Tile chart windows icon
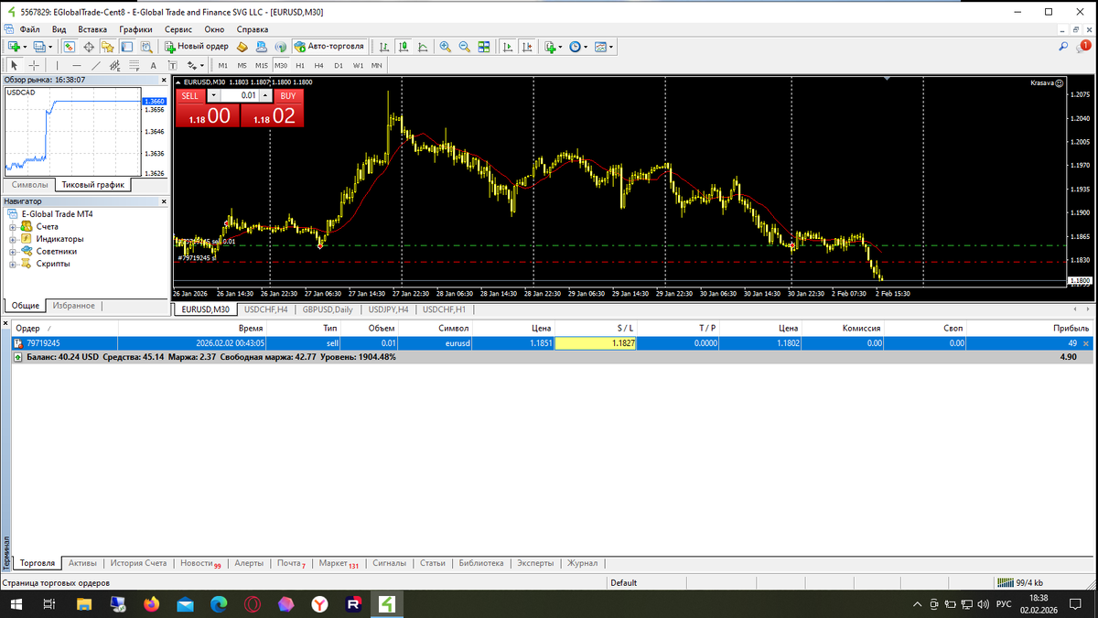This screenshot has width=1098, height=618. pos(483,46)
